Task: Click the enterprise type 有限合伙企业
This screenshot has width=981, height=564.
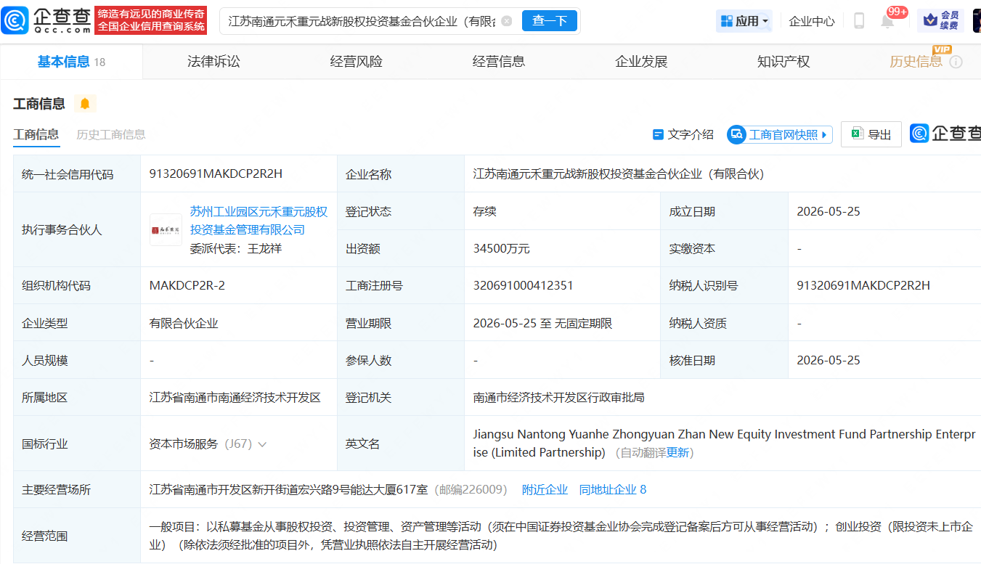Action: click(184, 323)
